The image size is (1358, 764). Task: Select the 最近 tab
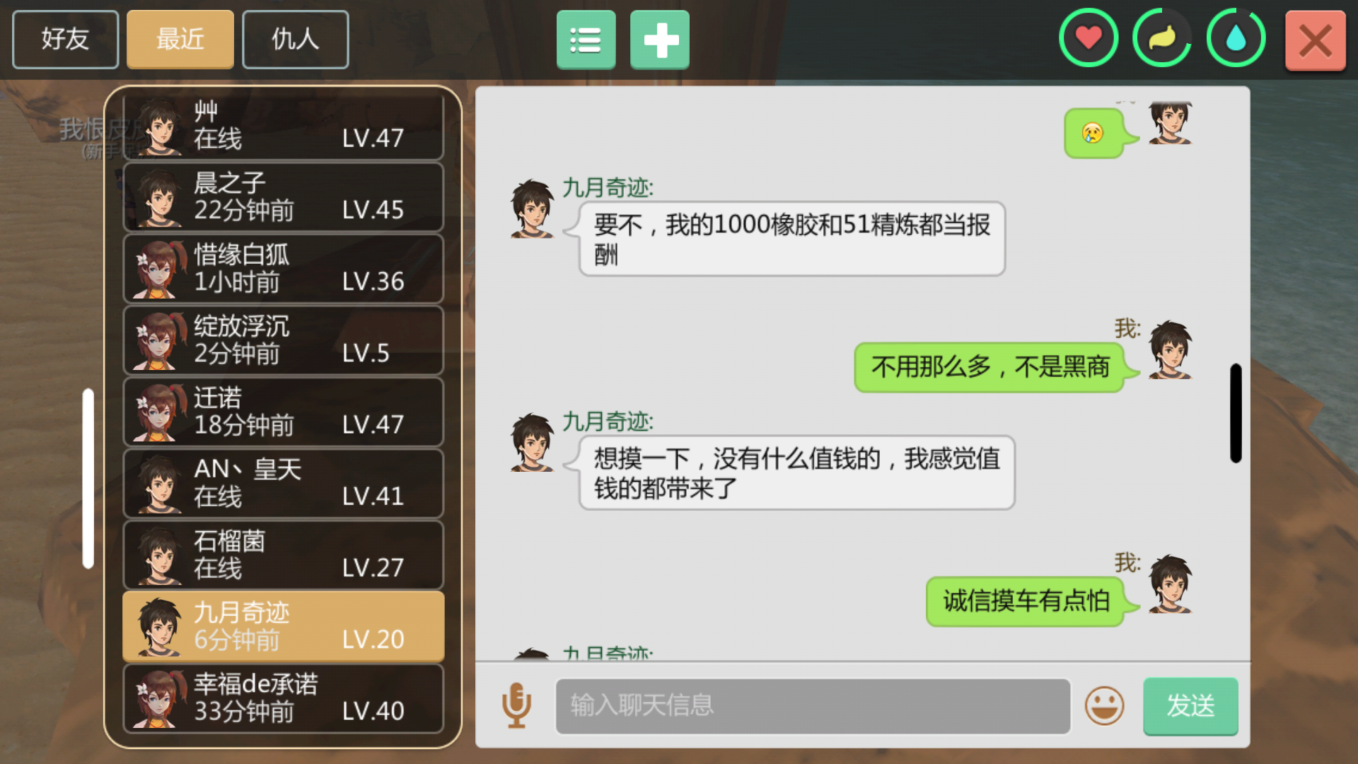pyautogui.click(x=180, y=40)
